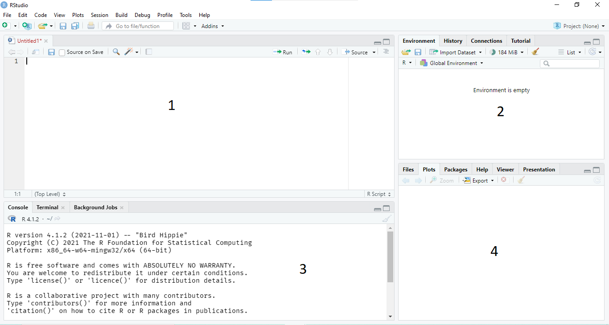The width and height of the screenshot is (609, 325).
Task: Open the Session menu
Action: pyautogui.click(x=99, y=15)
